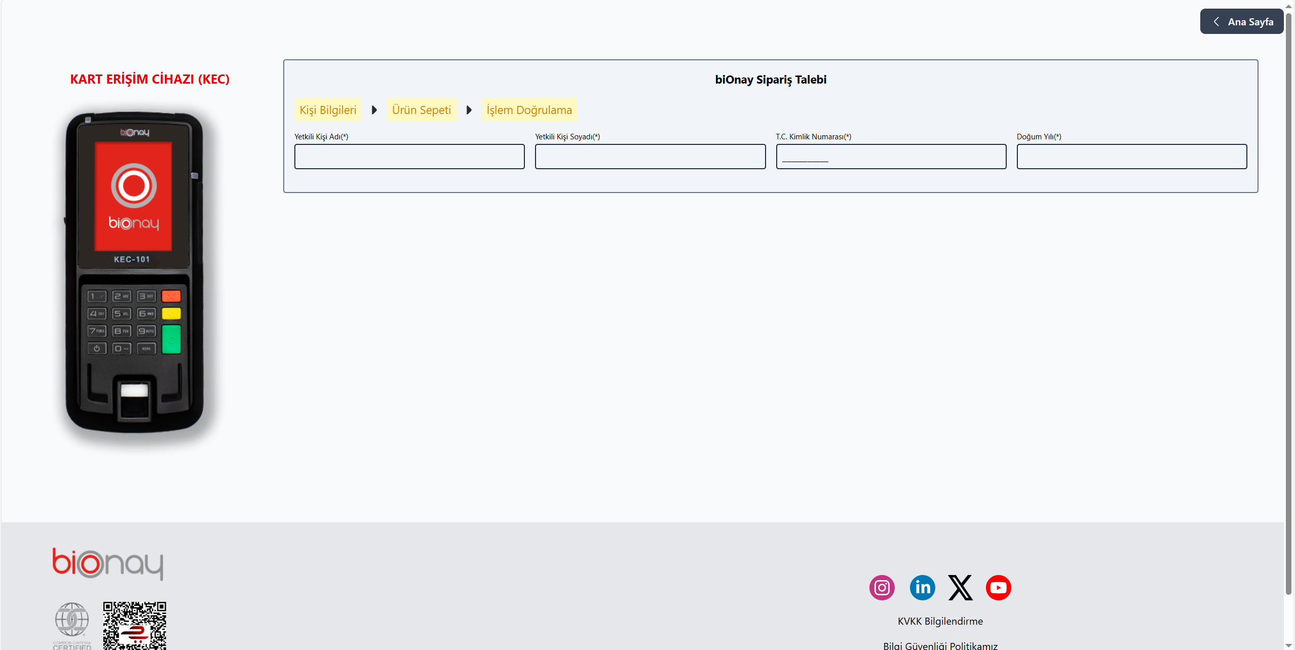Open the Instagram social icon
The height and width of the screenshot is (650, 1295).
click(x=882, y=588)
